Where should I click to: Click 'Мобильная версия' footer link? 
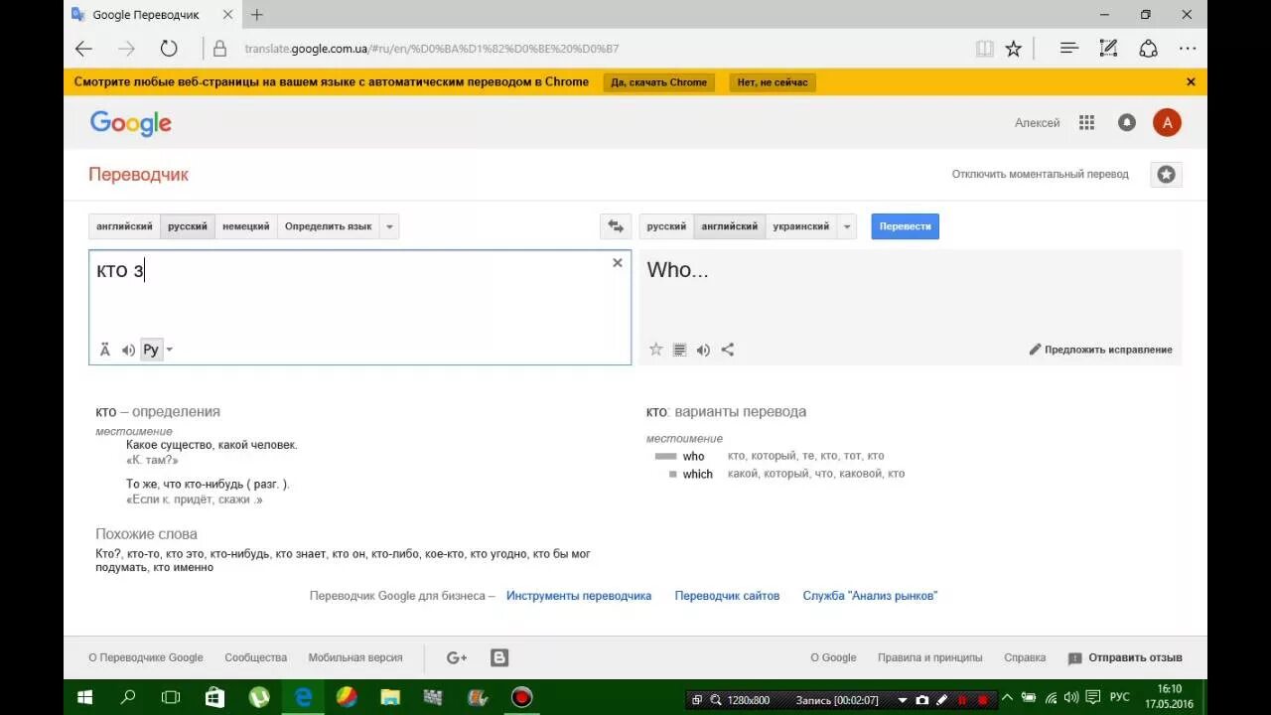(355, 657)
